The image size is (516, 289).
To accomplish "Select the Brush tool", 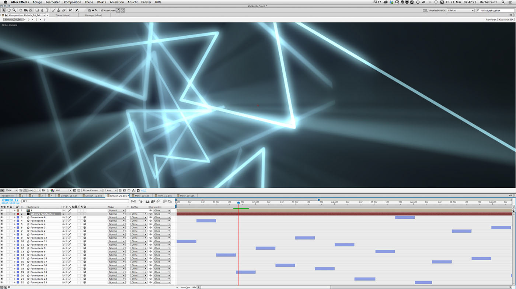I will pos(54,10).
